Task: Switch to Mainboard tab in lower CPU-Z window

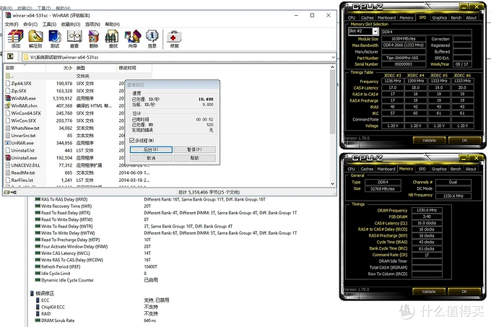Action: 386,169
